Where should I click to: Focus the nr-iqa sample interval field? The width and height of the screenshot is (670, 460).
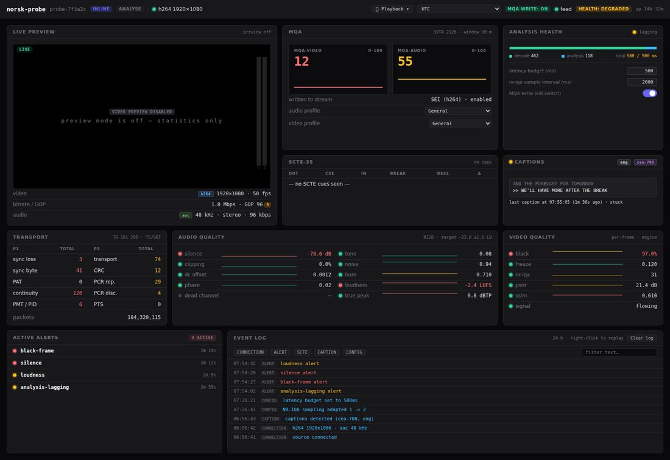pyautogui.click(x=642, y=82)
